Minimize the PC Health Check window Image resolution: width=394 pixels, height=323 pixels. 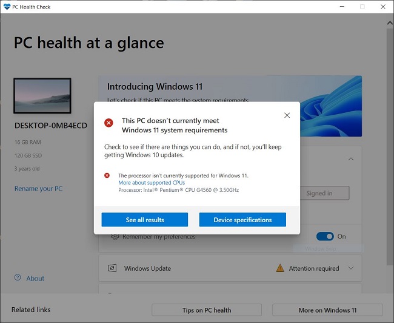(x=342, y=7)
